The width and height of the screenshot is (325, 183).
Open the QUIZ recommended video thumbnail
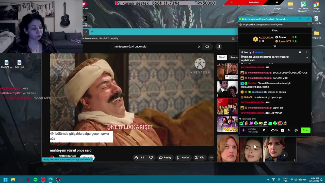tap(227, 124)
